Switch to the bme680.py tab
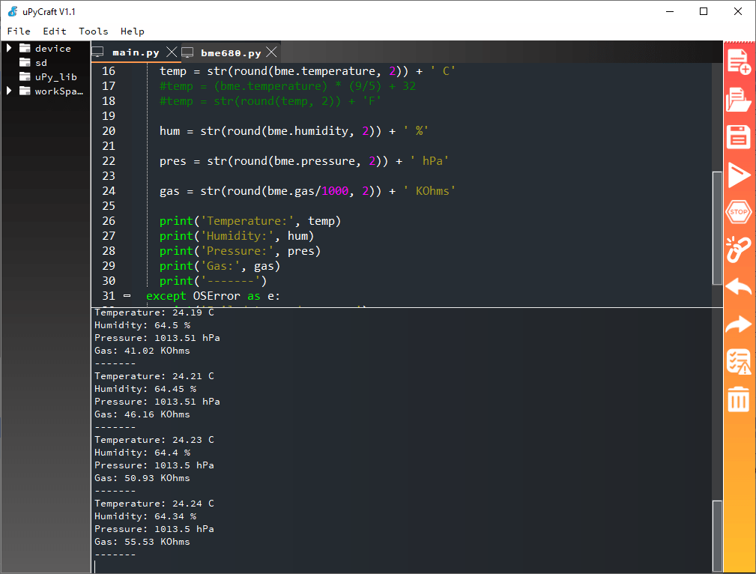 click(230, 52)
